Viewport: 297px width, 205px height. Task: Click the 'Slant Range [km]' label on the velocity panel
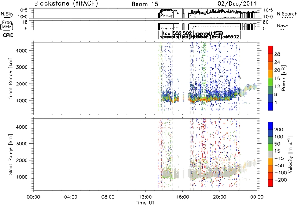(10, 154)
